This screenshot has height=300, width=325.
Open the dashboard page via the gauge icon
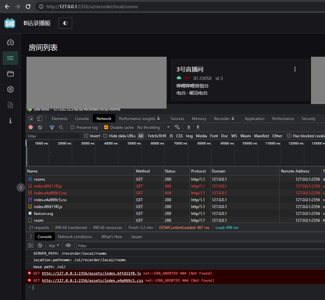(x=10, y=42)
